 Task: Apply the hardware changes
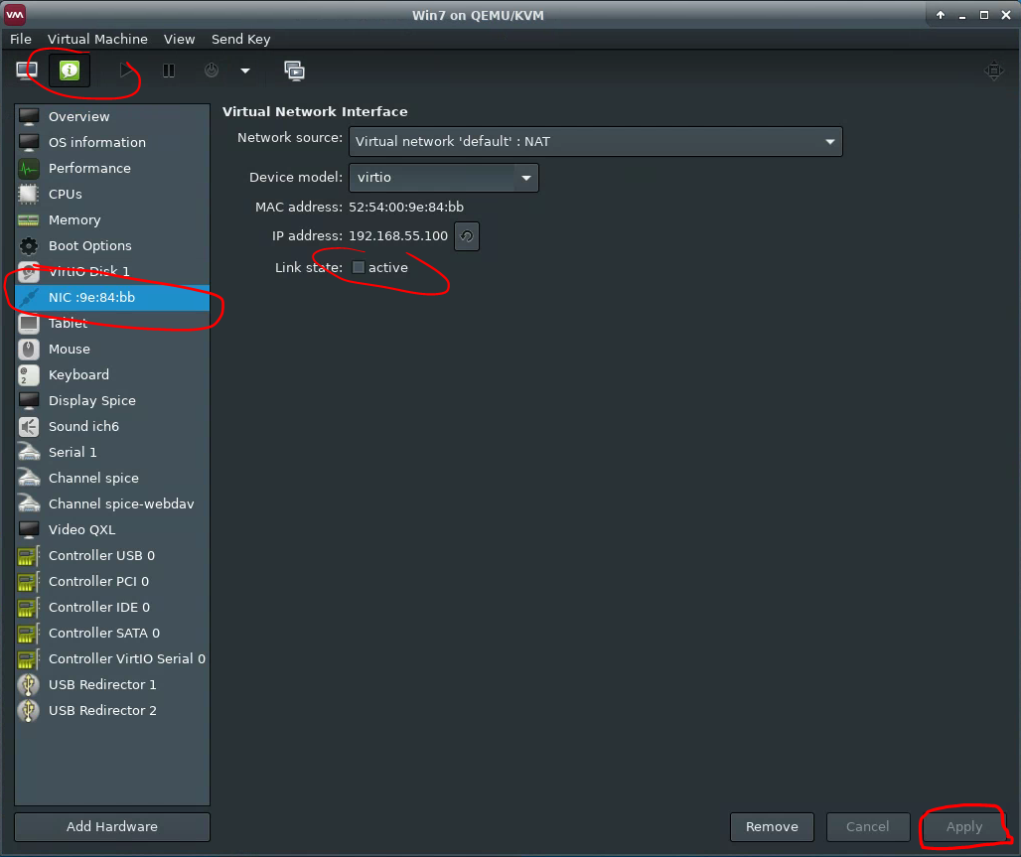pyautogui.click(x=964, y=827)
